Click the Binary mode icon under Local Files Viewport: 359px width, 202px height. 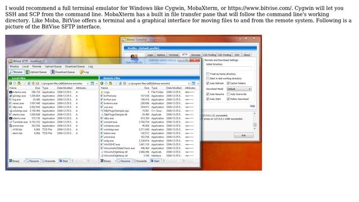(10, 161)
